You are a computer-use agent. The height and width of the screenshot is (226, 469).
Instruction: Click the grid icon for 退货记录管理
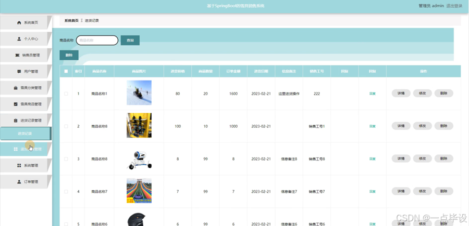[x=16, y=149]
